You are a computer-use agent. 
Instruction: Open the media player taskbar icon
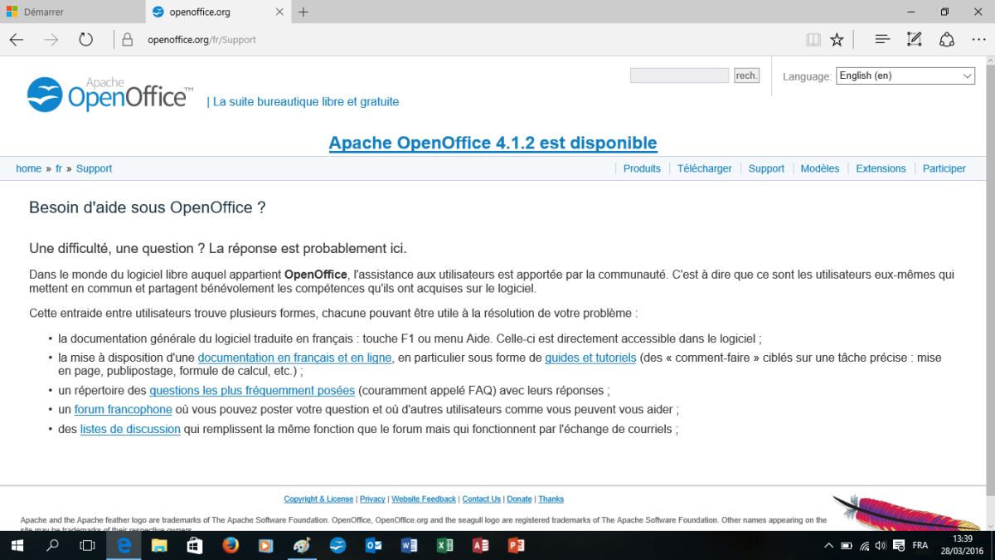click(x=266, y=545)
